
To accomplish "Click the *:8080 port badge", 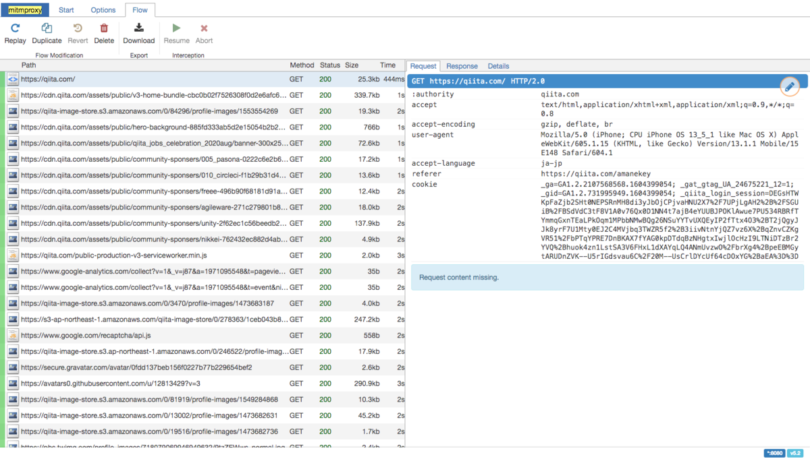I will click(774, 453).
